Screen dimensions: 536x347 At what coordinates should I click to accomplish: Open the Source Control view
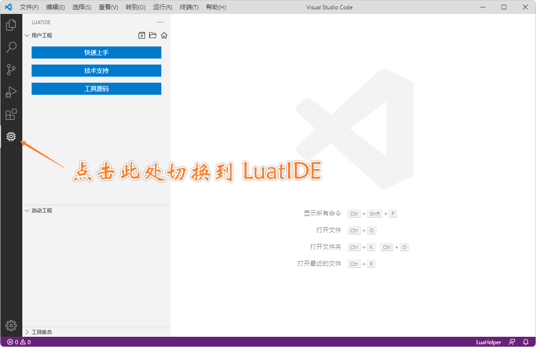click(x=11, y=70)
